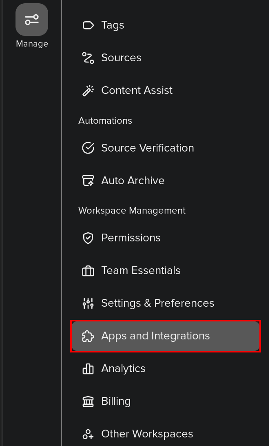Open Settings & Preferences

165,303
